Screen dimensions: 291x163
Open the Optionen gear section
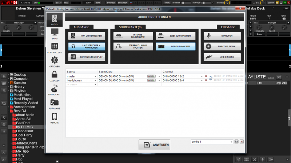click(x=54, y=62)
